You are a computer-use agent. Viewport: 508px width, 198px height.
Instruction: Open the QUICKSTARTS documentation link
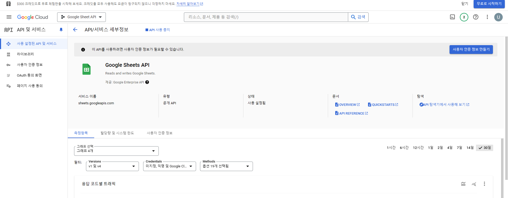[383, 105]
